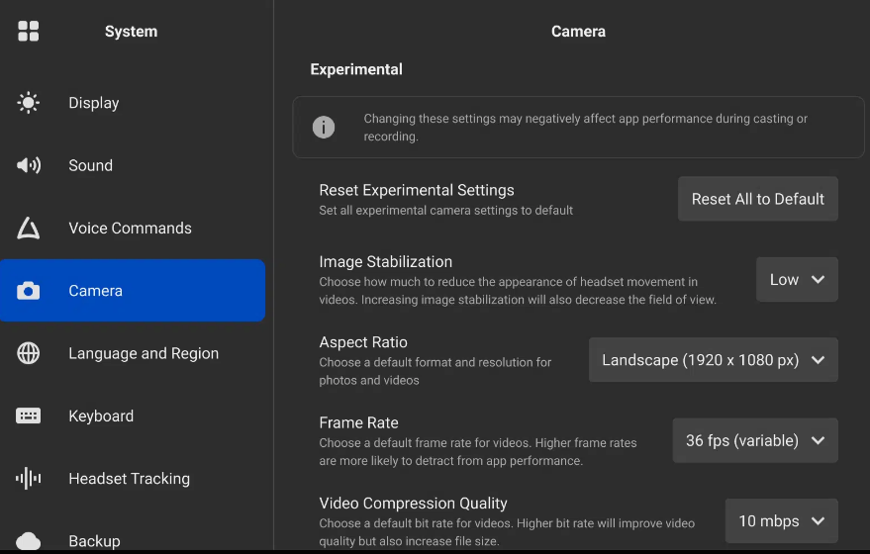Screen dimensions: 870x554
Task: Click 'Set all experimental camera settings to default' text
Action: coord(445,211)
